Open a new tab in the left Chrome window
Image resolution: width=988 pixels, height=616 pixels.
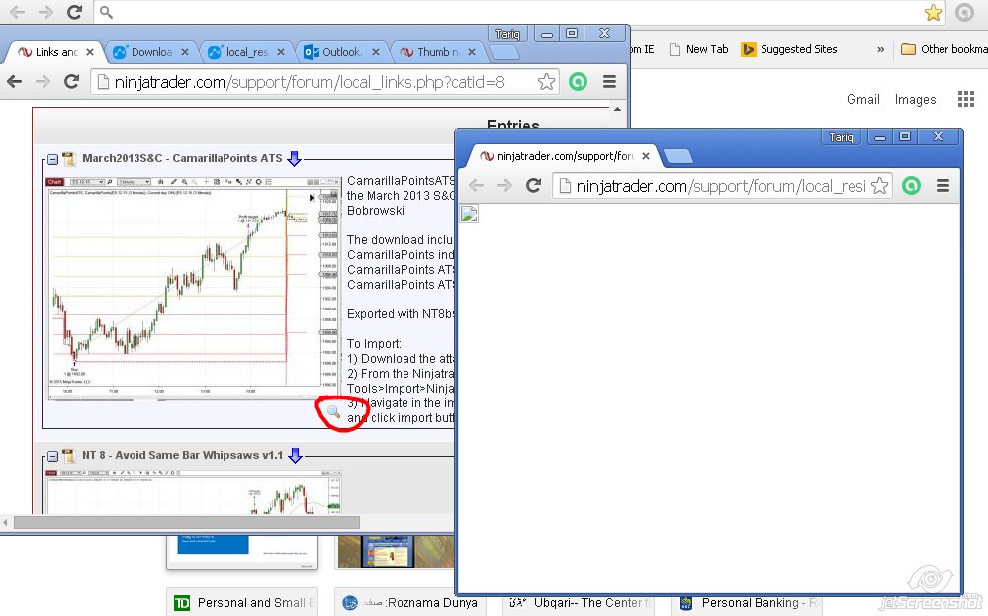tap(504, 53)
